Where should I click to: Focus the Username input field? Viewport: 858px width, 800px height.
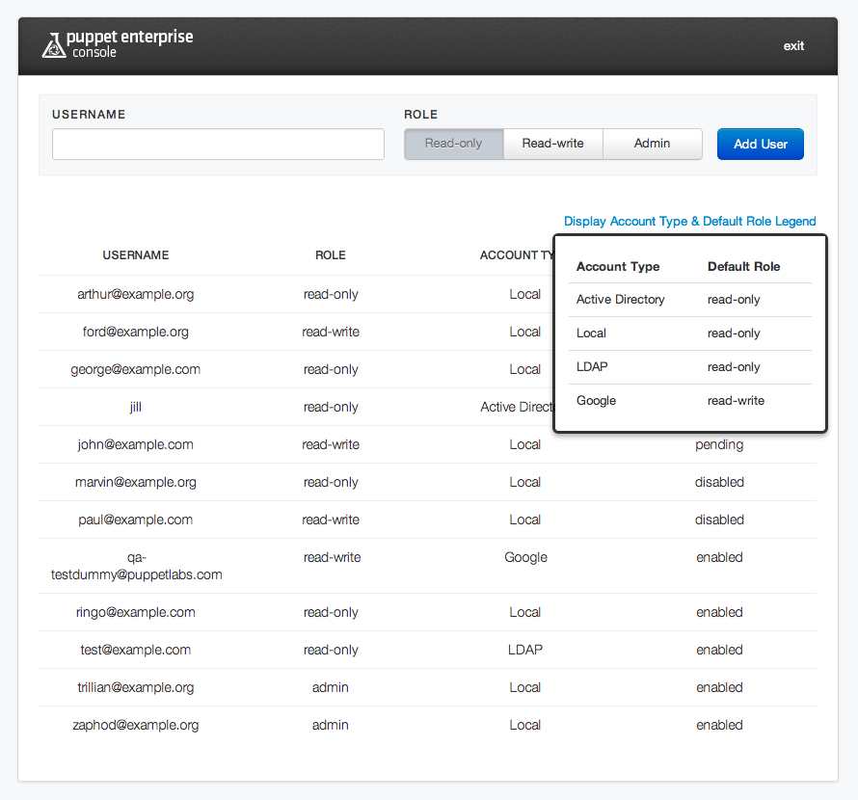click(218, 145)
